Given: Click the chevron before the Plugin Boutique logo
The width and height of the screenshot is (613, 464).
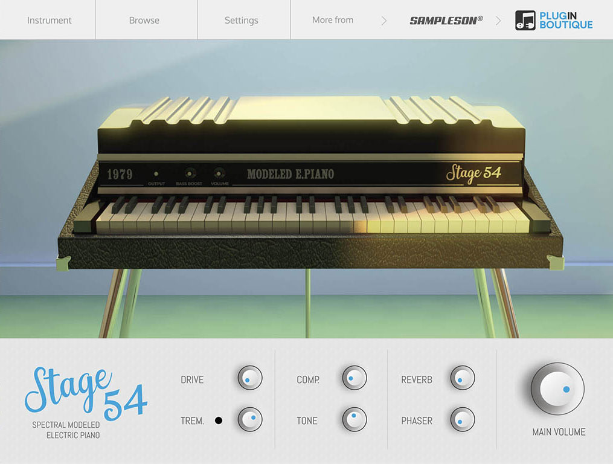Looking at the screenshot, I should click(499, 20).
